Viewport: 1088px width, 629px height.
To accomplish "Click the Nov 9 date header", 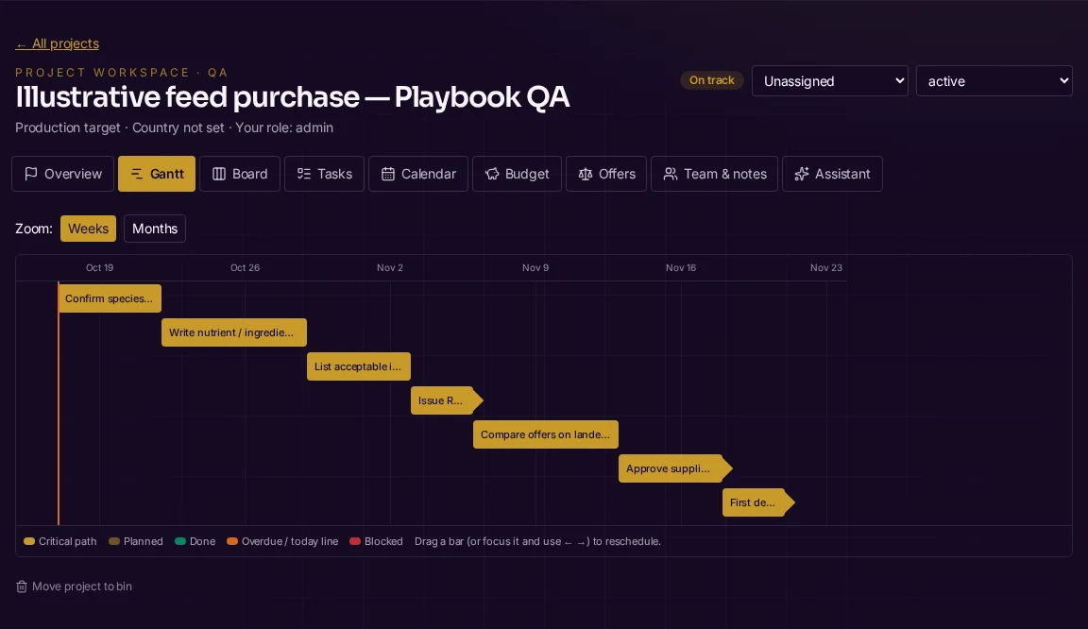I will pos(535,268).
